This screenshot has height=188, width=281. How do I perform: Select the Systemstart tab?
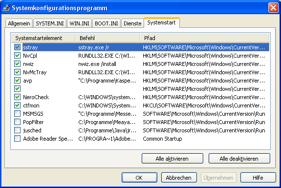point(161,23)
